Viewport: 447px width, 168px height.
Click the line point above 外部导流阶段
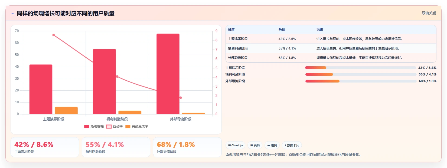point(181,98)
